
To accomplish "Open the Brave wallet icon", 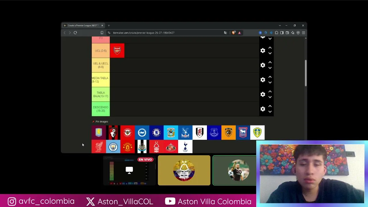I will [287, 33].
